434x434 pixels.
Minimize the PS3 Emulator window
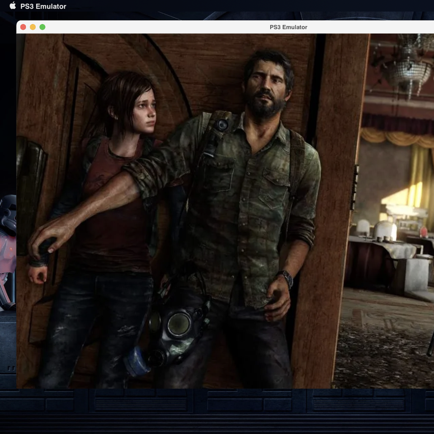[33, 27]
